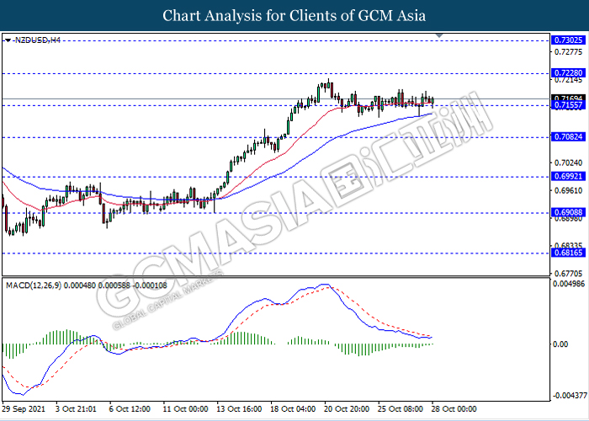The image size is (589, 421).
Task: Click the 0.67705 price axis value
Action: pos(569,274)
